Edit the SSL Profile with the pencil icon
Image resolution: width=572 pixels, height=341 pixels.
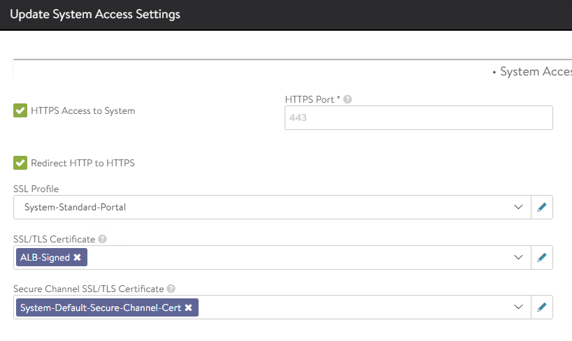541,208
